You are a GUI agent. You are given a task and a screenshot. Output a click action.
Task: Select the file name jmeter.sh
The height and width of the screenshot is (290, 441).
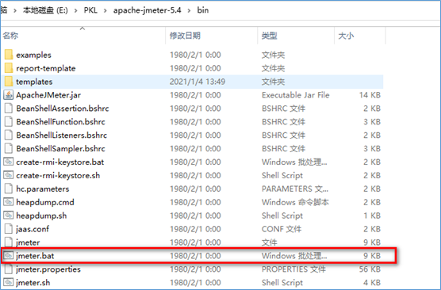[33, 282]
